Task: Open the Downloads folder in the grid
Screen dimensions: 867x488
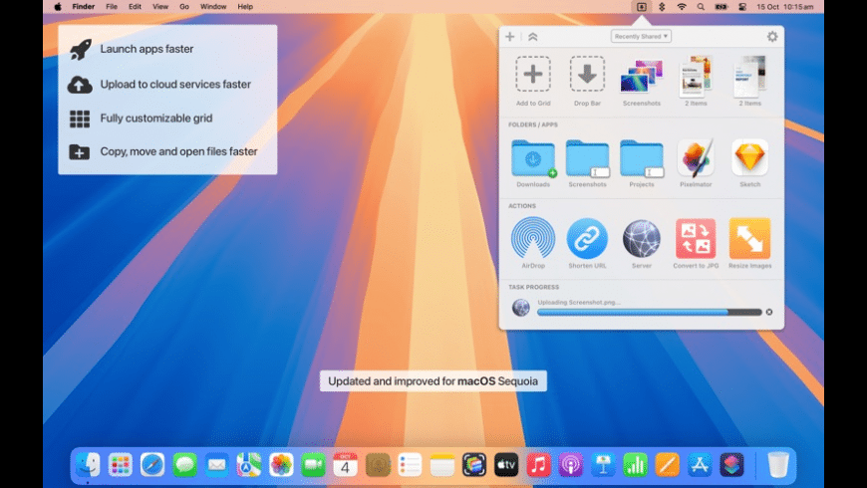Action: [x=532, y=158]
